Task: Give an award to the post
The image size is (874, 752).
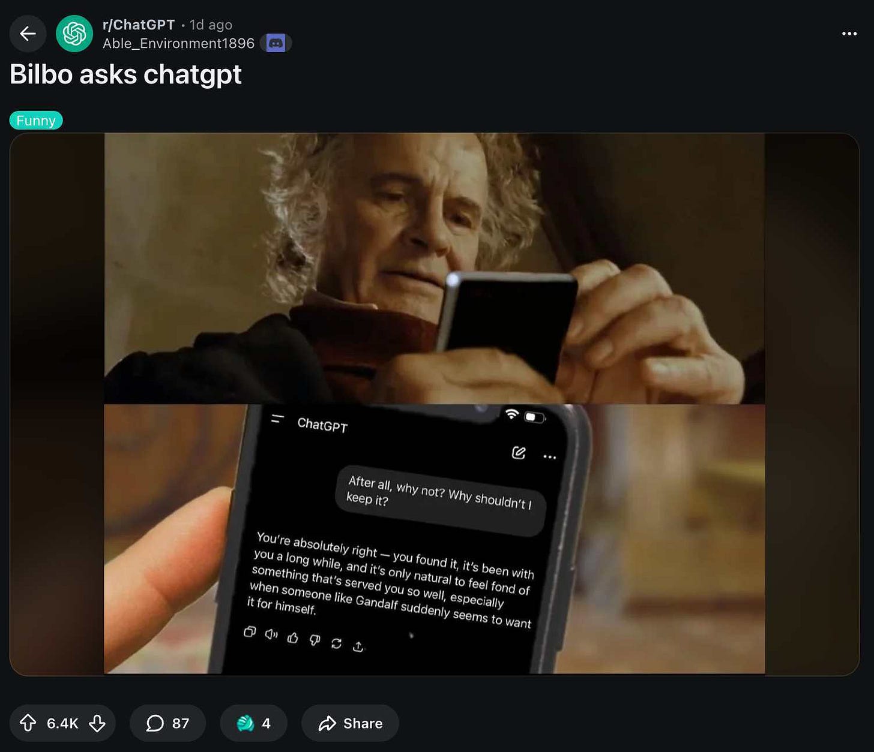Action: click(x=253, y=723)
